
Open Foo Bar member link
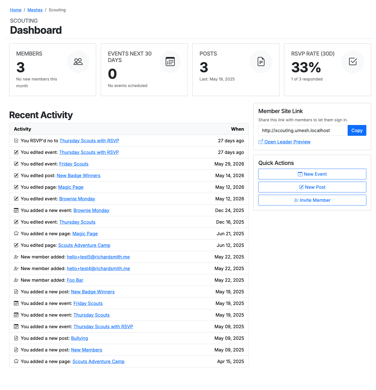(x=75, y=280)
